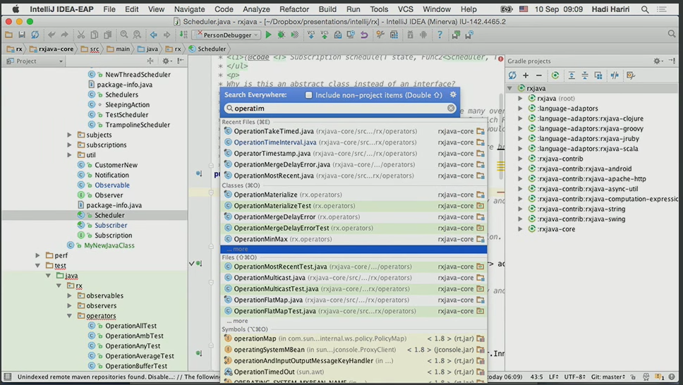Select Observable in the project tree
This screenshot has height=385, width=683.
pyautogui.click(x=112, y=185)
